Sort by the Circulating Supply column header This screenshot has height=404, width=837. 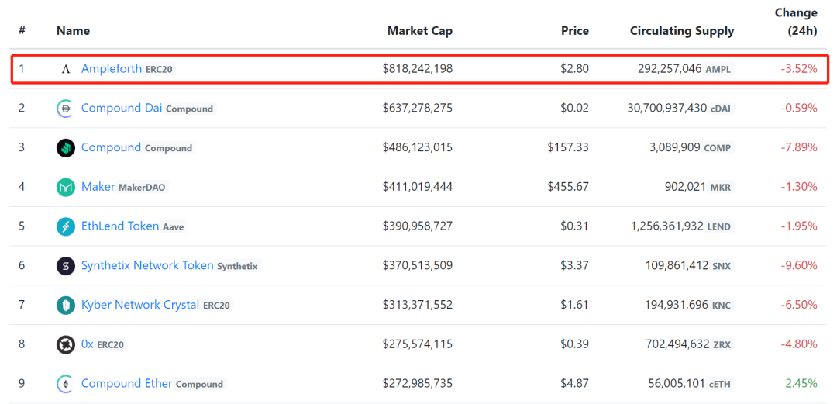(x=682, y=31)
